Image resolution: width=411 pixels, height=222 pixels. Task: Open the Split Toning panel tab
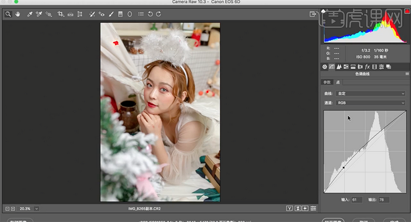(x=353, y=67)
